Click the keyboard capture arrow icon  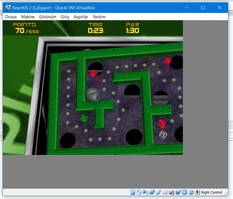point(197,192)
